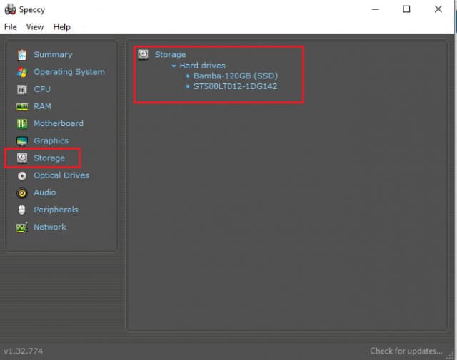Open the View menu
This screenshot has width=457, height=360.
click(35, 27)
